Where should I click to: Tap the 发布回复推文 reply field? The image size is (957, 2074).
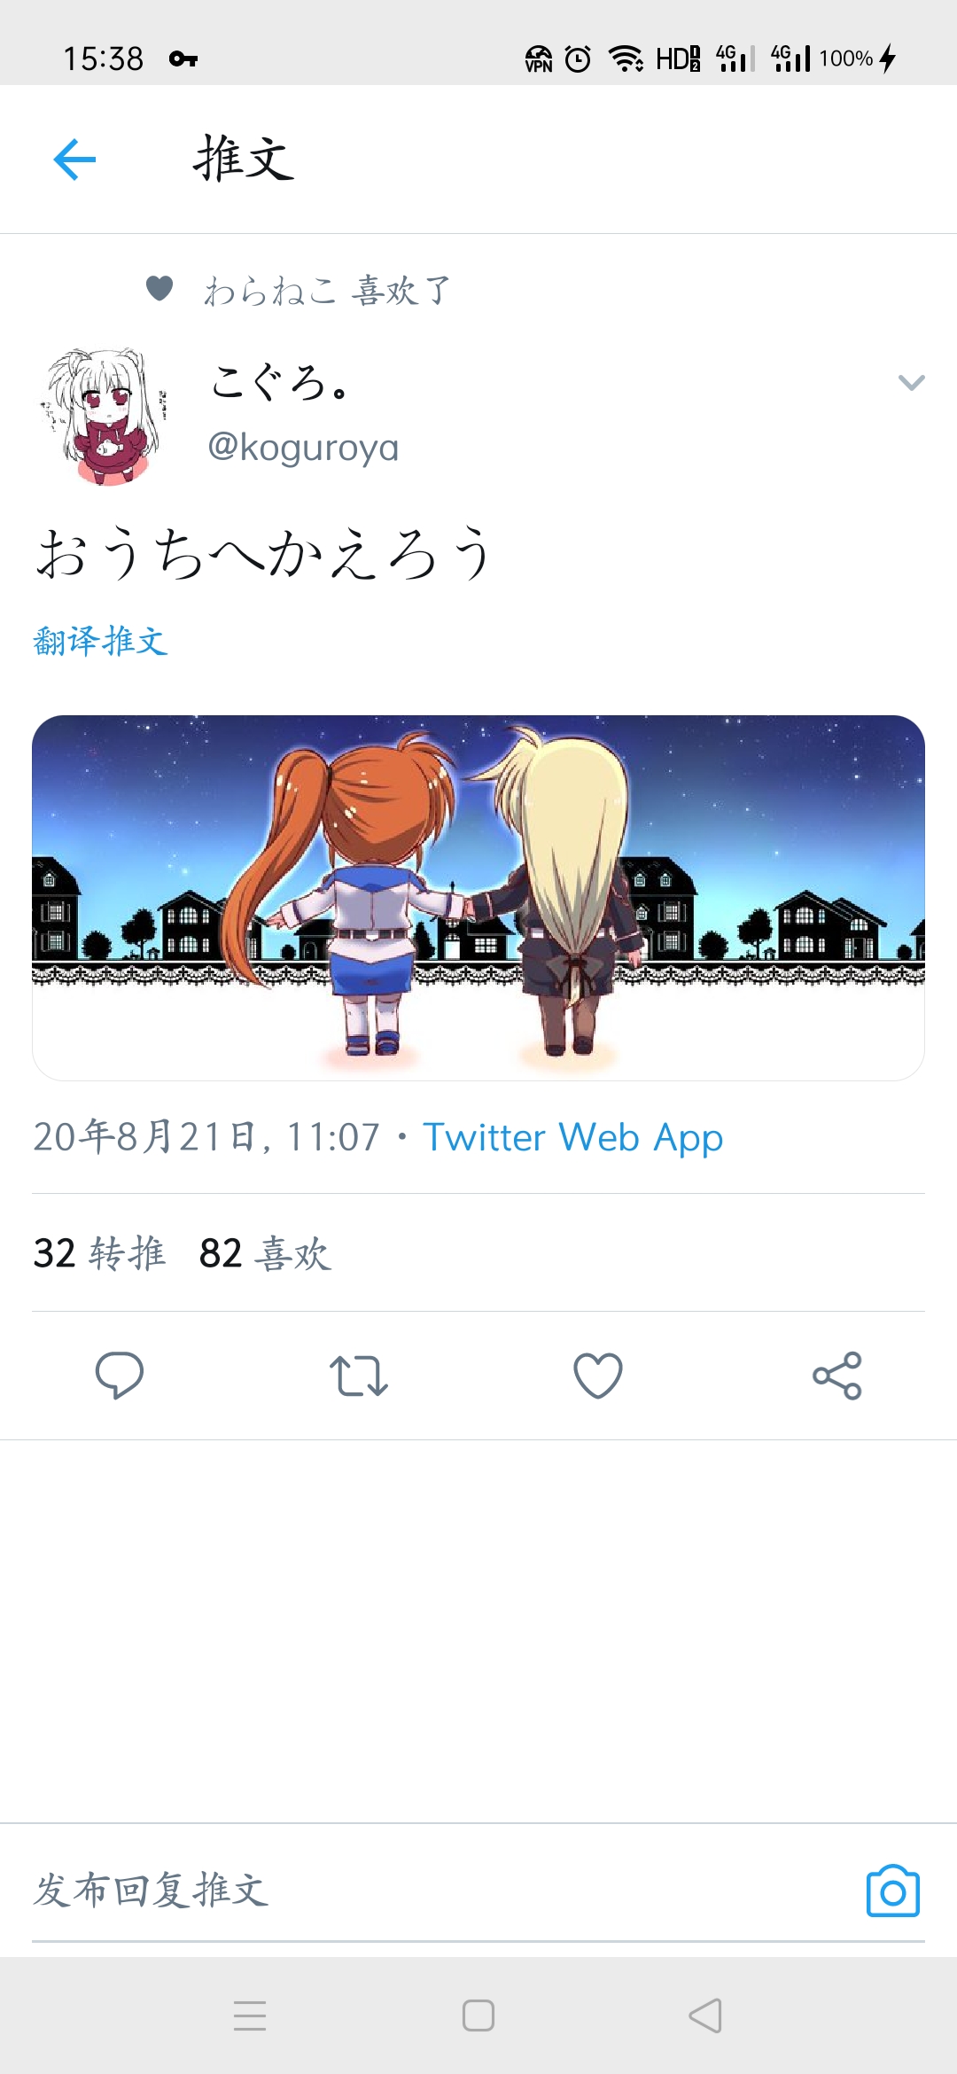(x=443, y=1891)
